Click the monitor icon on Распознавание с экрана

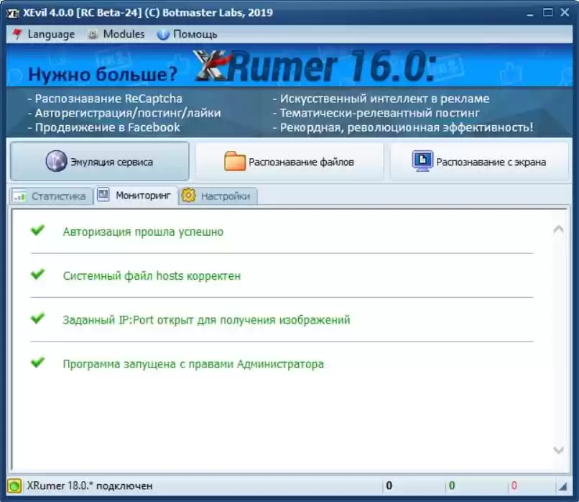(x=422, y=161)
